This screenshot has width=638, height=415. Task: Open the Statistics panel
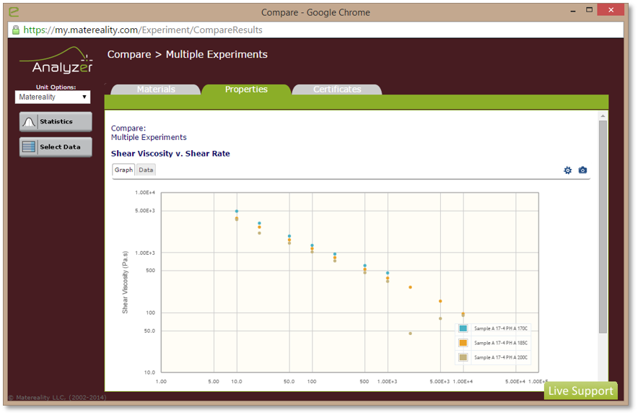click(56, 122)
